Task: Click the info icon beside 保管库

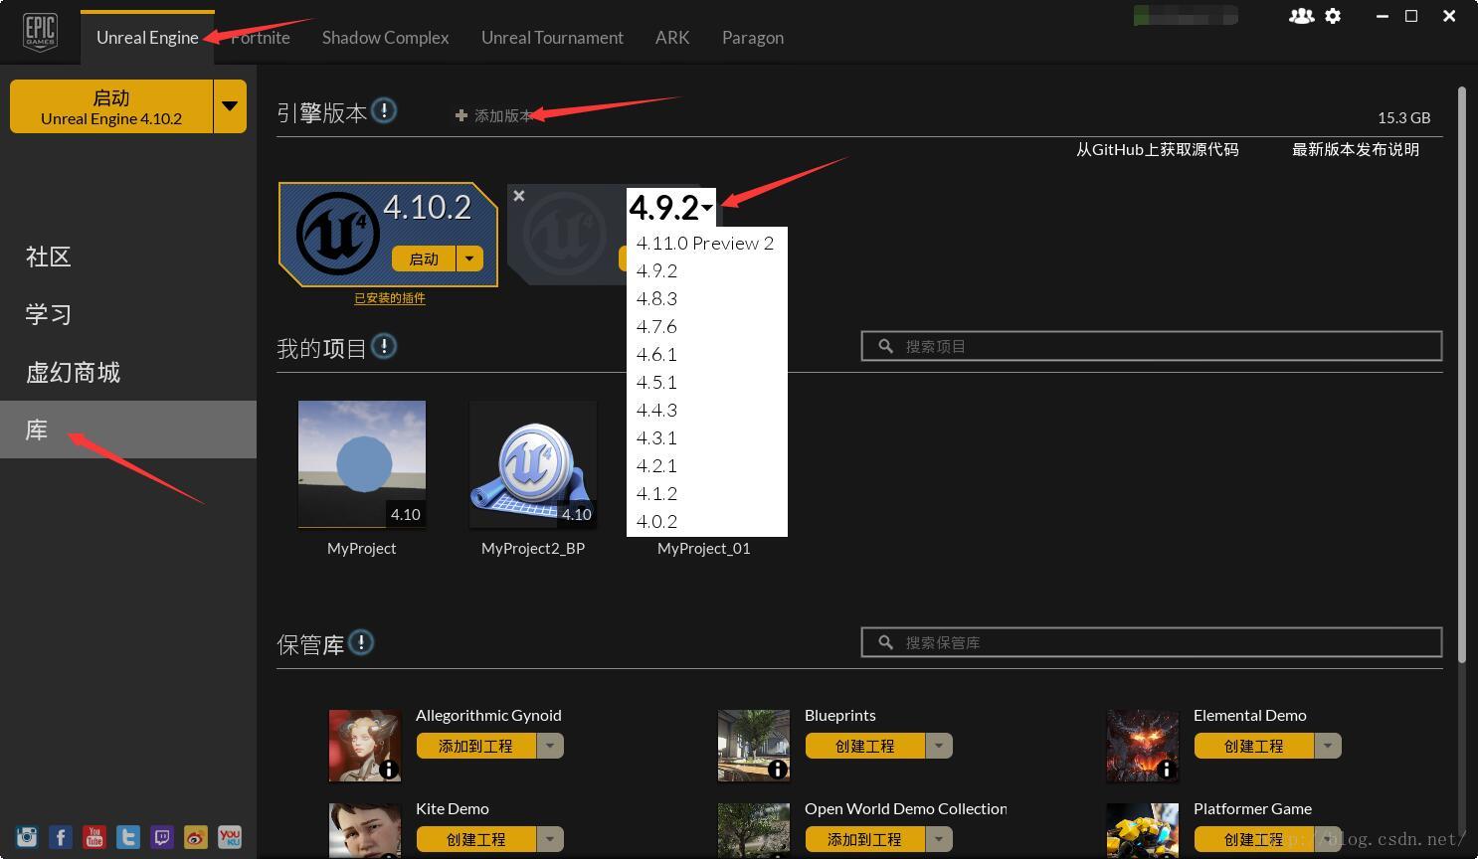Action: click(361, 642)
